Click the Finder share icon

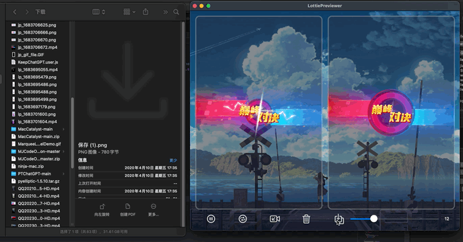click(146, 12)
